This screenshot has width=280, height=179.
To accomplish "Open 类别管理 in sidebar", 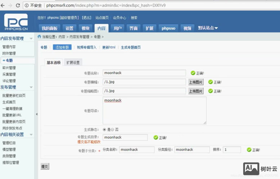I will pos(9,156).
